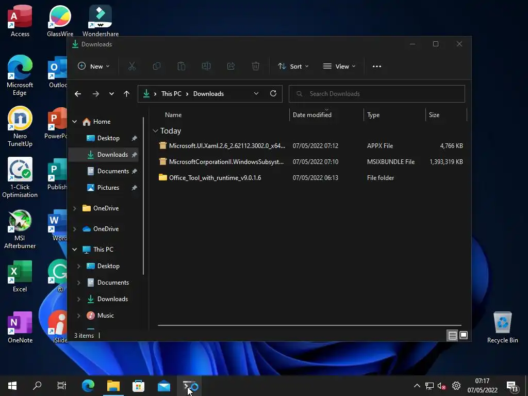Screen dimensions: 528x396
Task: Open GlassWire desktop shortcut
Action: click(60, 21)
